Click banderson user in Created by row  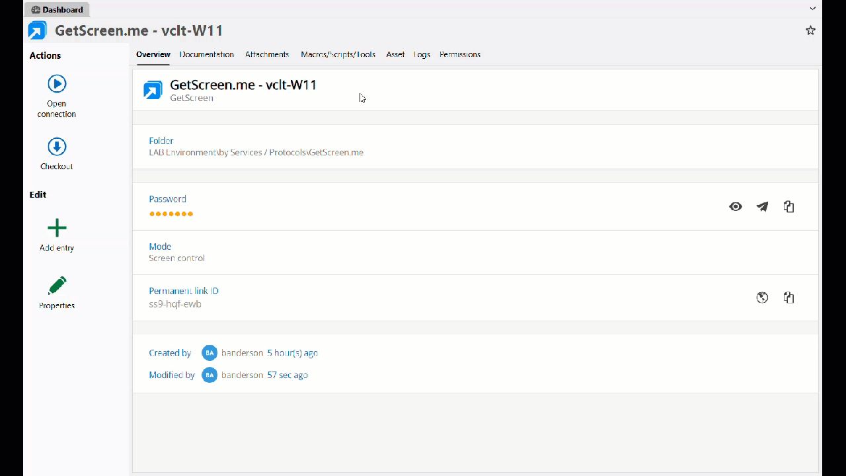(x=242, y=353)
